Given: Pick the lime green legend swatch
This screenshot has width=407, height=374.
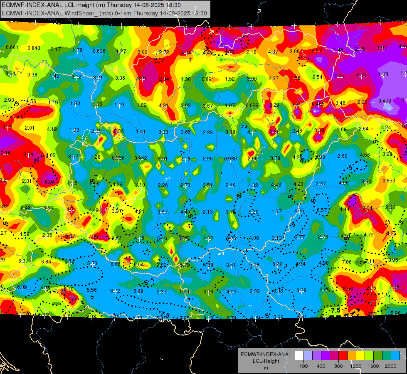Looking at the screenshot, I should point(369,356).
